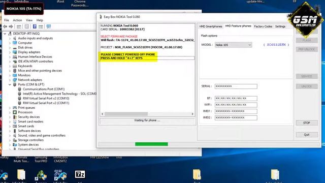Collapse the Ports (COM & LPT) node
This screenshot has width=325, height=183.
[x=10, y=84]
